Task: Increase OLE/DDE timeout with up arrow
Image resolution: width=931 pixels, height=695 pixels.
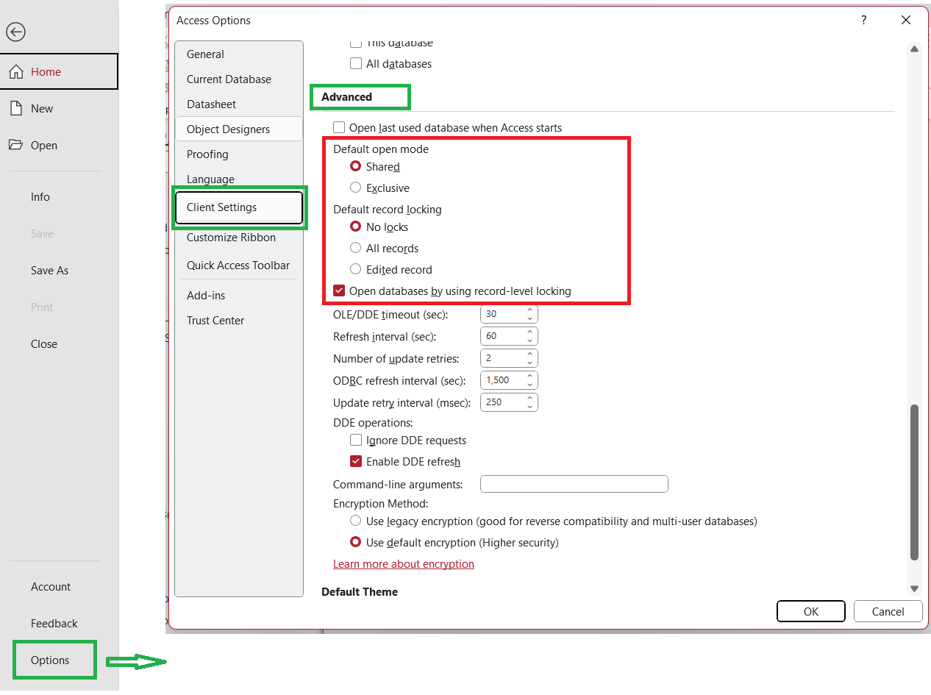Action: tap(530, 310)
